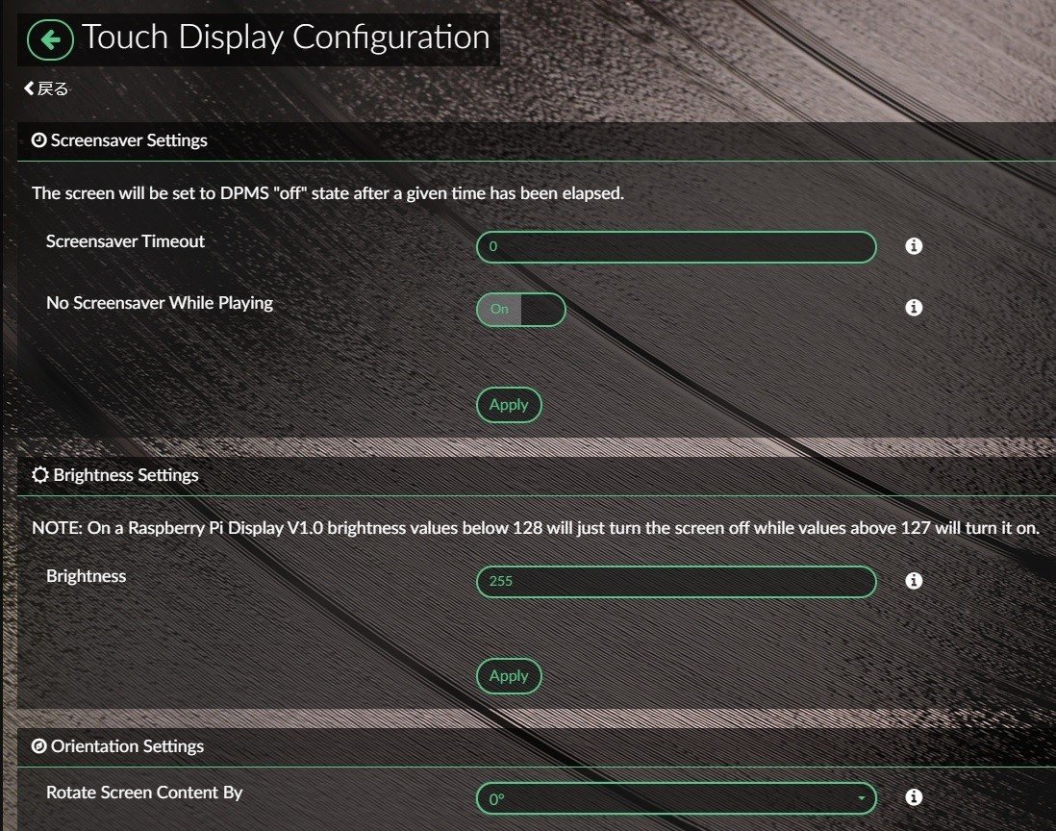Open info for Brightness

(x=914, y=581)
